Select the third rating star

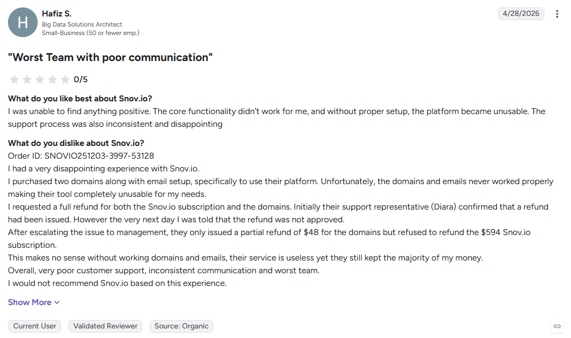point(40,80)
